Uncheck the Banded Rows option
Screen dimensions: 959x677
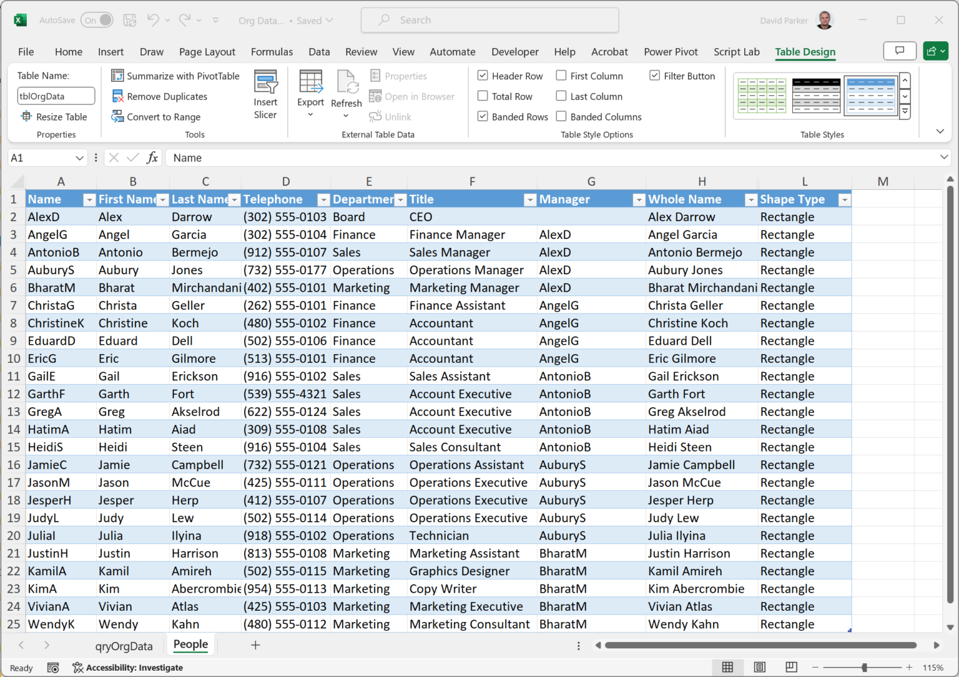pos(483,116)
